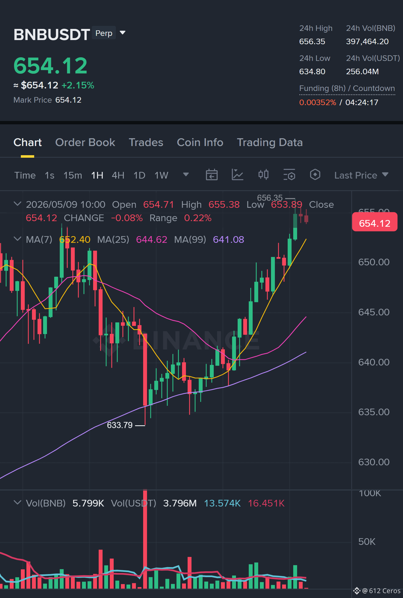Screen dimensions: 403x598
Task: Choose the 1D timeframe interval
Action: [x=139, y=175]
